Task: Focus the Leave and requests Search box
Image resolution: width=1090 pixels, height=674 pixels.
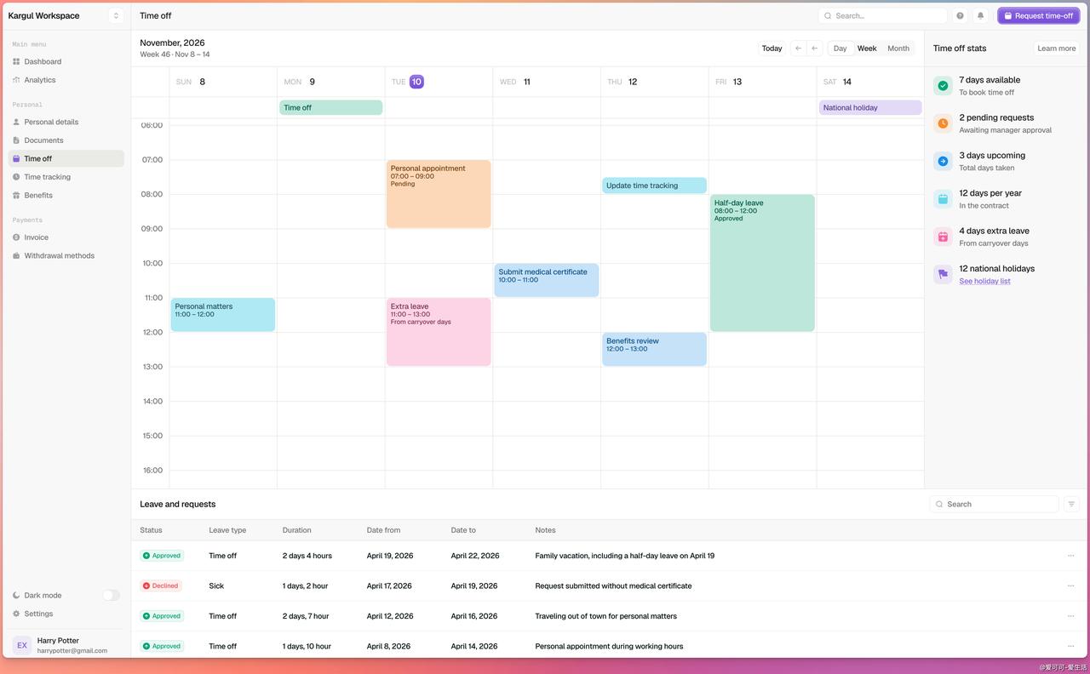Action: click(994, 505)
